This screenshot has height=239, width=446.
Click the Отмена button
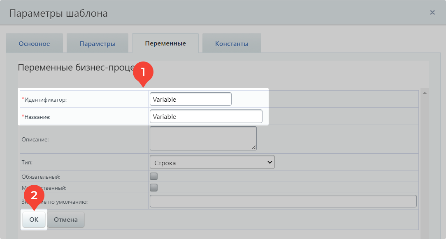66,220
